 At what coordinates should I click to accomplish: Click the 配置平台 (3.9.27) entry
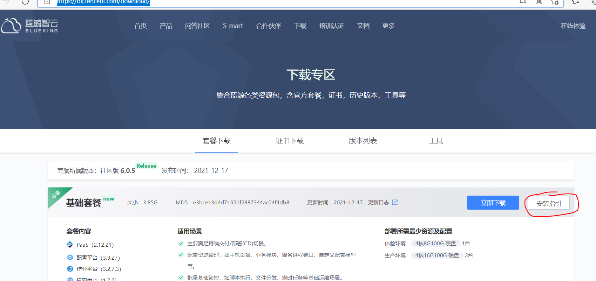98,258
